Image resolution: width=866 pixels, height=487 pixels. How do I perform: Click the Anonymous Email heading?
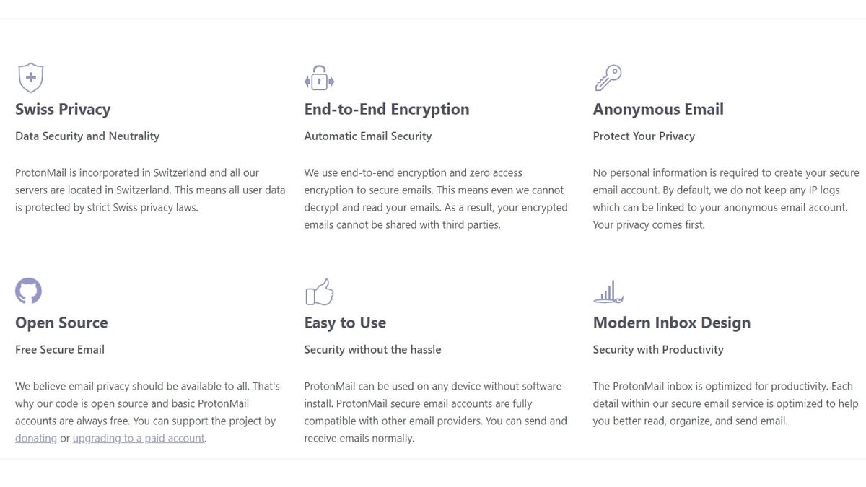coord(658,109)
